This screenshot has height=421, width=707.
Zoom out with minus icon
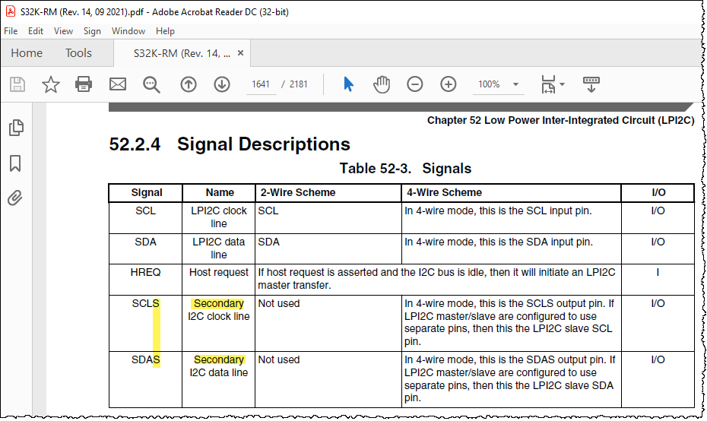tap(415, 84)
